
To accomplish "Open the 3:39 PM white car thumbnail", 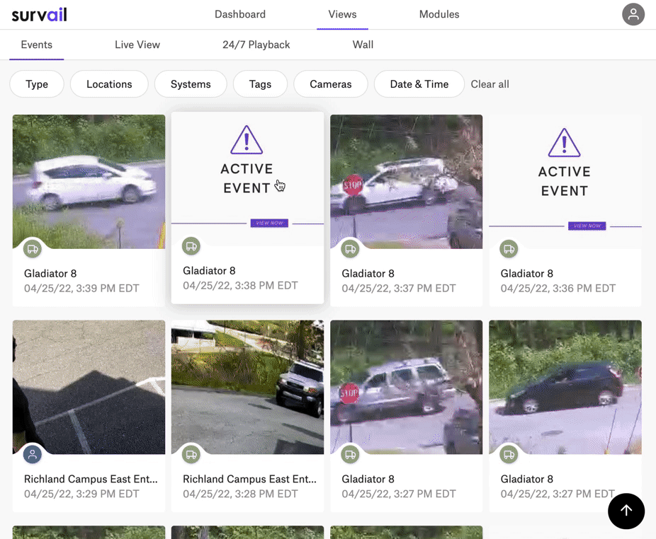I will coord(89,181).
